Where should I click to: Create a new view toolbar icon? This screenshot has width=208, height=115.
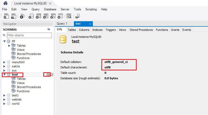[46, 16]
